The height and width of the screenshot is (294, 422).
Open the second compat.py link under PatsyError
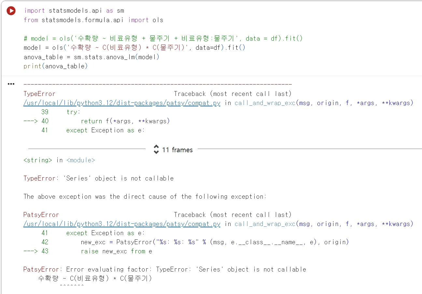pos(121,224)
